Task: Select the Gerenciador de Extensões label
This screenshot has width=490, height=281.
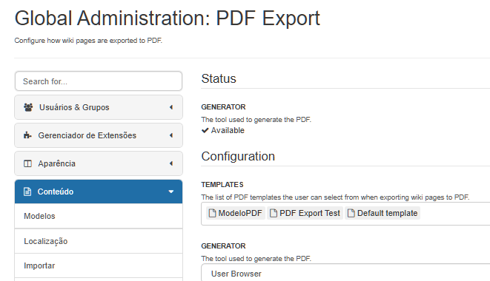Action: (87, 135)
